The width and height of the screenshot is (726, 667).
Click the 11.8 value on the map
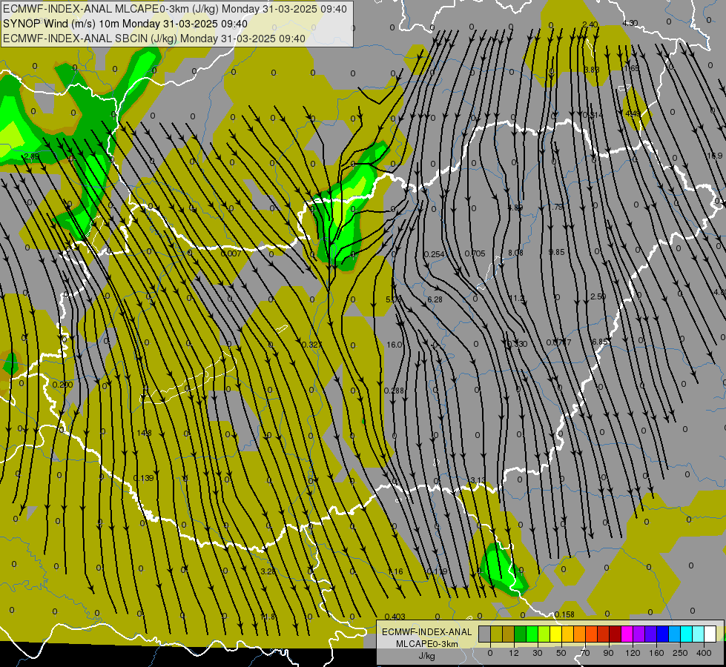tap(268, 617)
